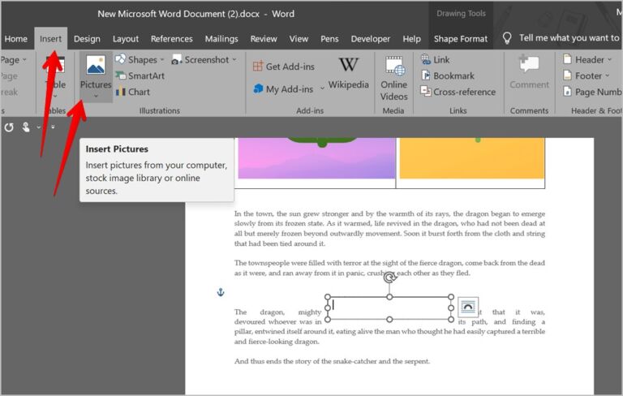Open the Footer dropdown menu
The width and height of the screenshot is (623, 396).
607,75
